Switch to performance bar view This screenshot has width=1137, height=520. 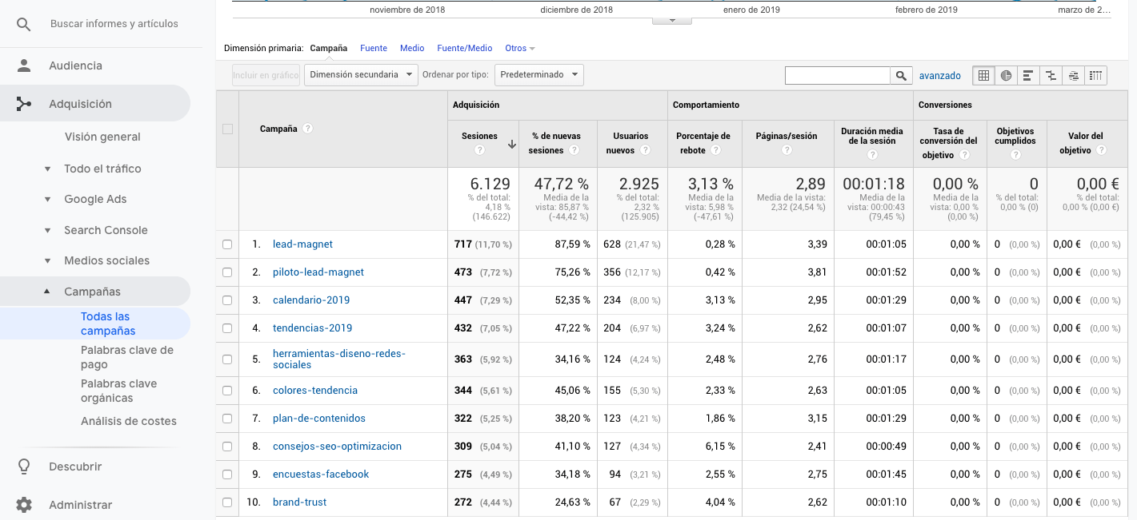1028,76
